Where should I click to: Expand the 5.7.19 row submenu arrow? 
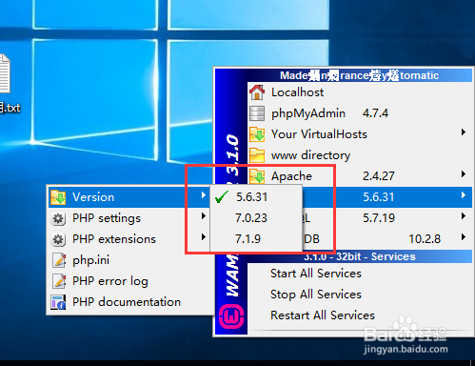464,216
